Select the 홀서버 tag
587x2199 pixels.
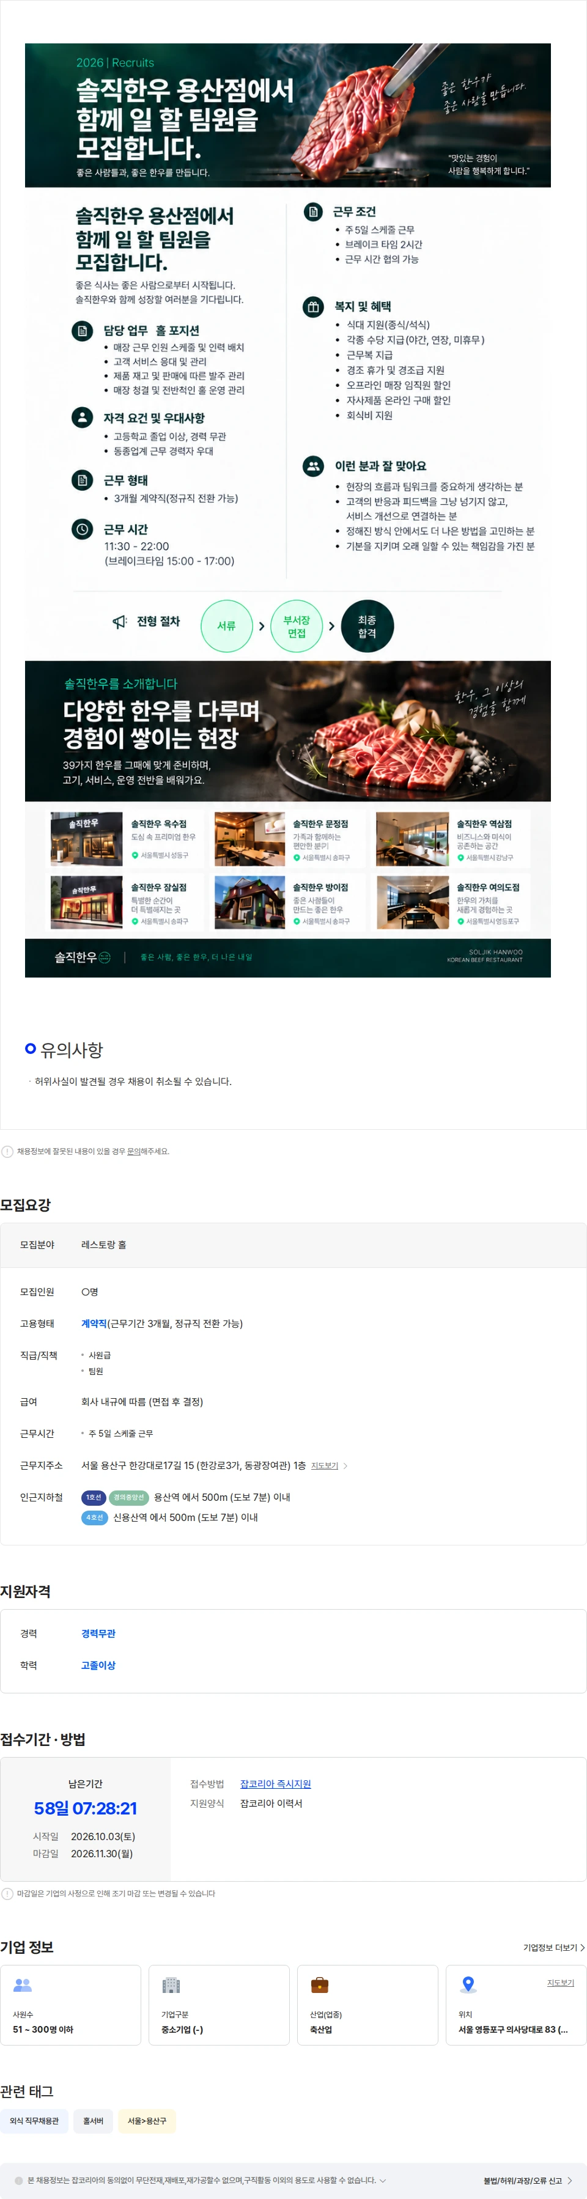pyautogui.click(x=93, y=2121)
